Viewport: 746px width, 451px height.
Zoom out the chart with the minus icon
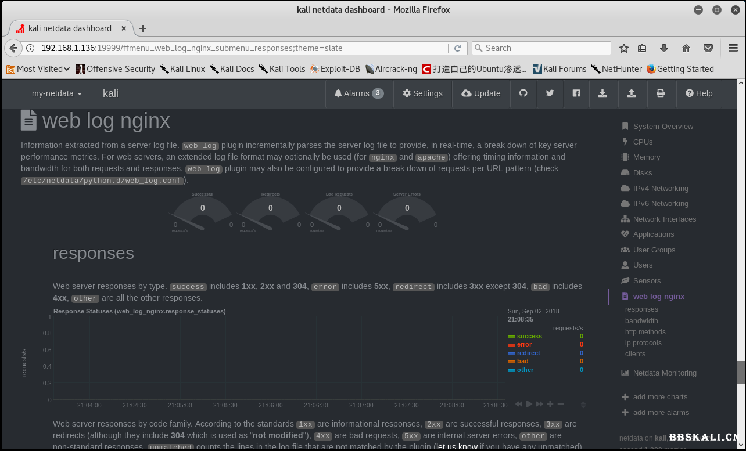click(x=560, y=404)
